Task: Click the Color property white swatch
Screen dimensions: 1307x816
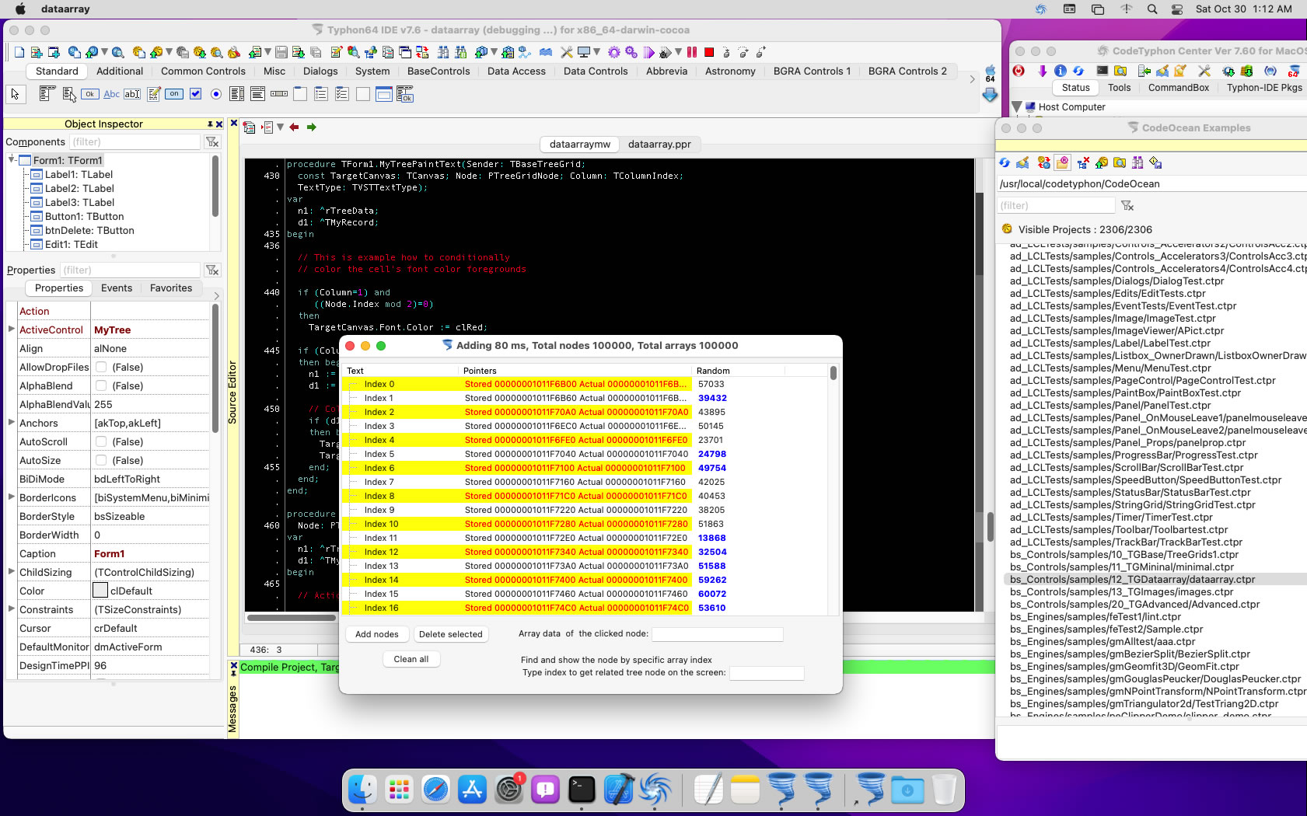Action: [100, 591]
